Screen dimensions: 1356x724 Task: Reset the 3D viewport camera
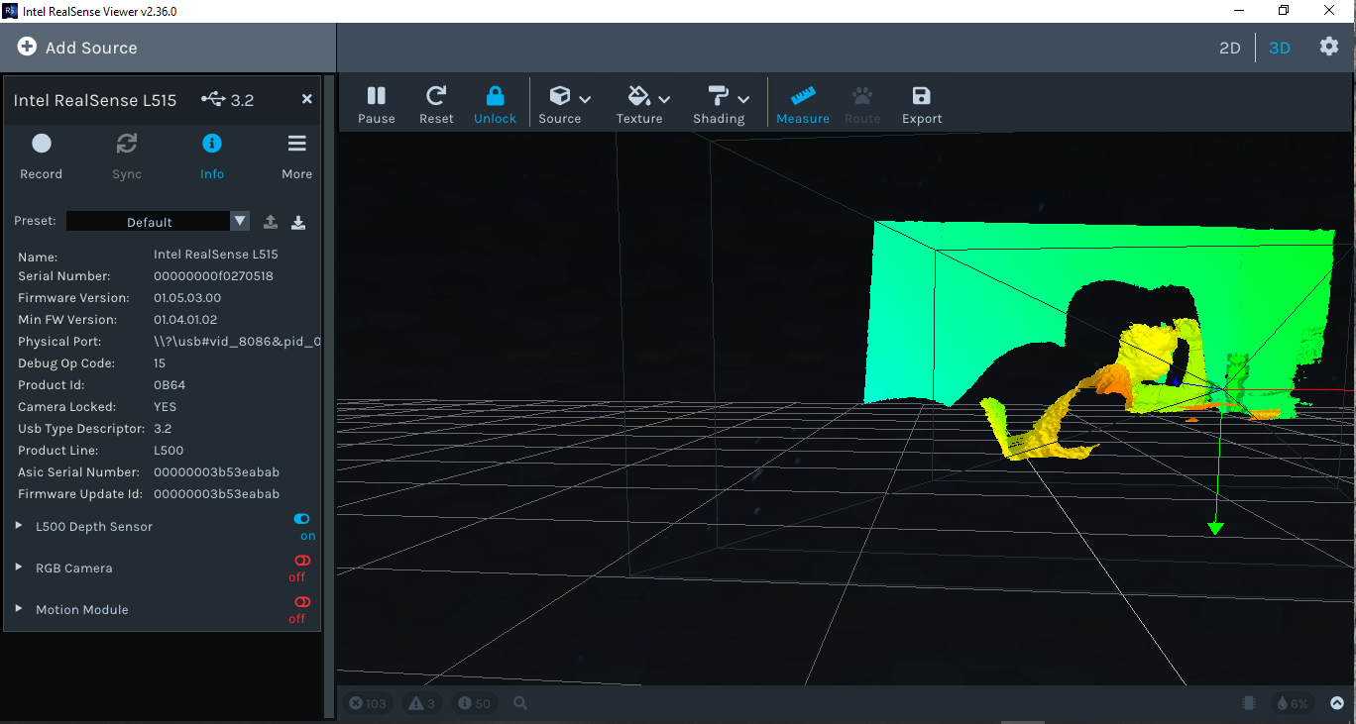coord(435,103)
